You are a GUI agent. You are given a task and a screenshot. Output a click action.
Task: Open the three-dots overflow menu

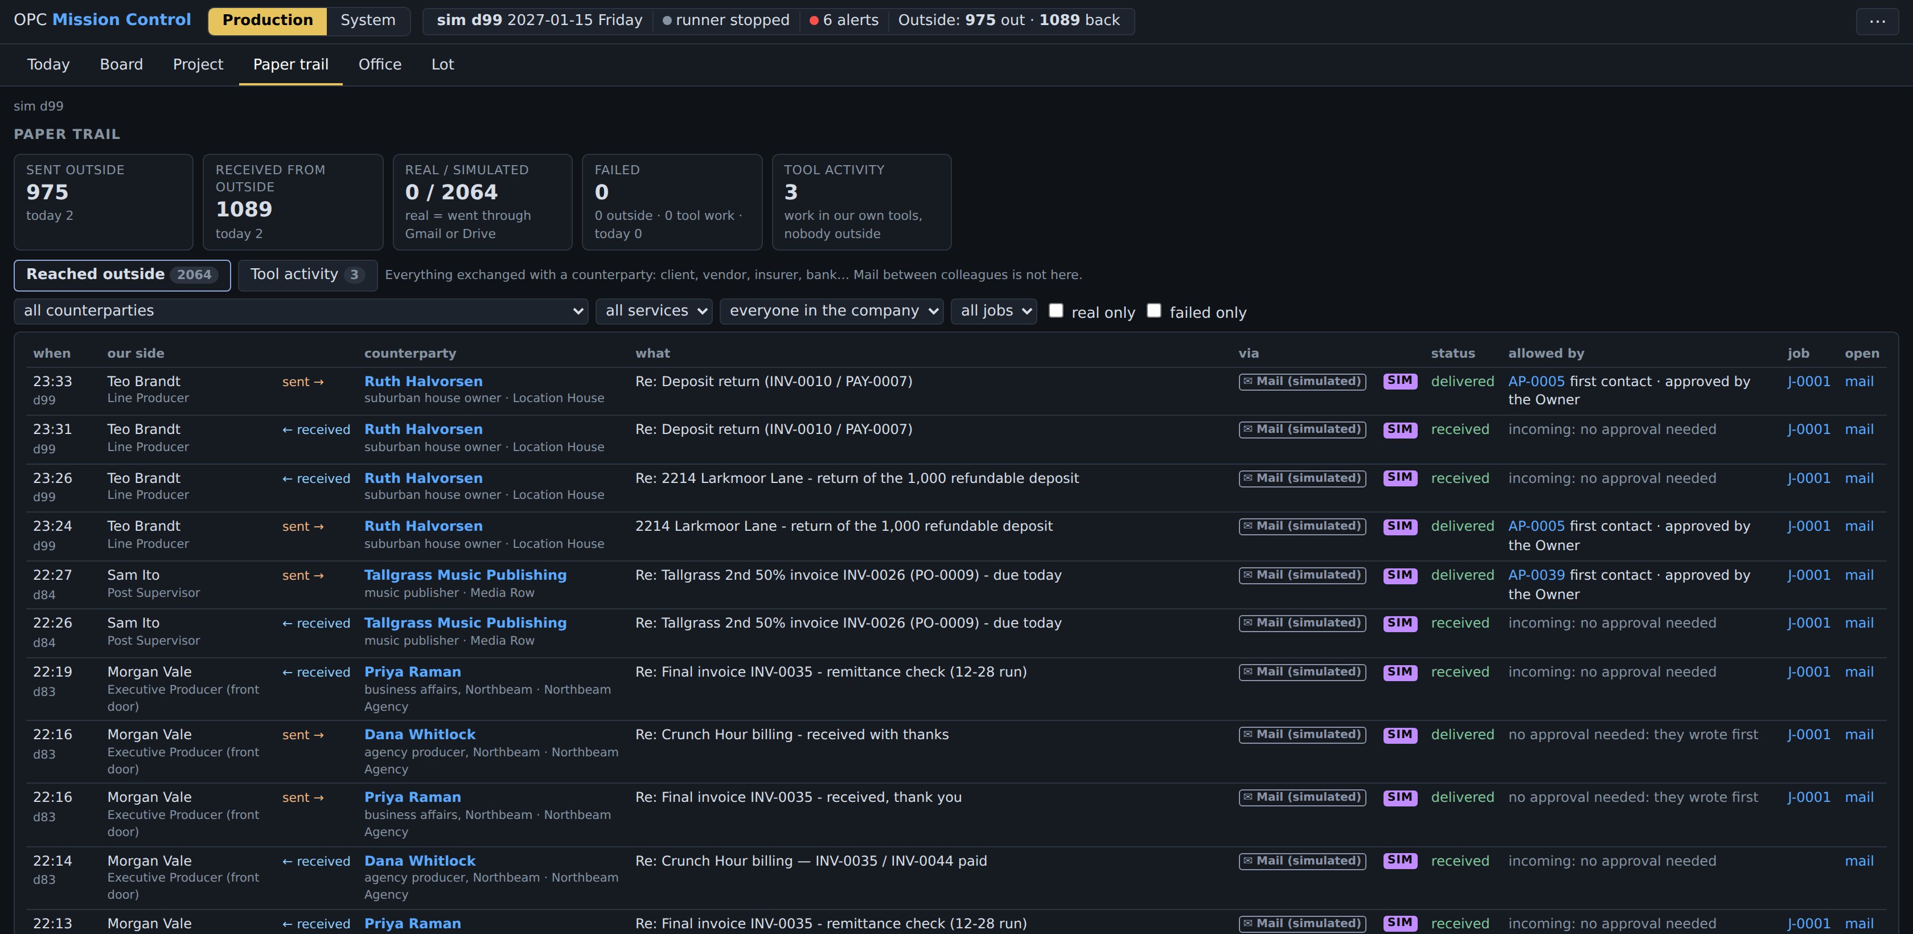[1877, 21]
